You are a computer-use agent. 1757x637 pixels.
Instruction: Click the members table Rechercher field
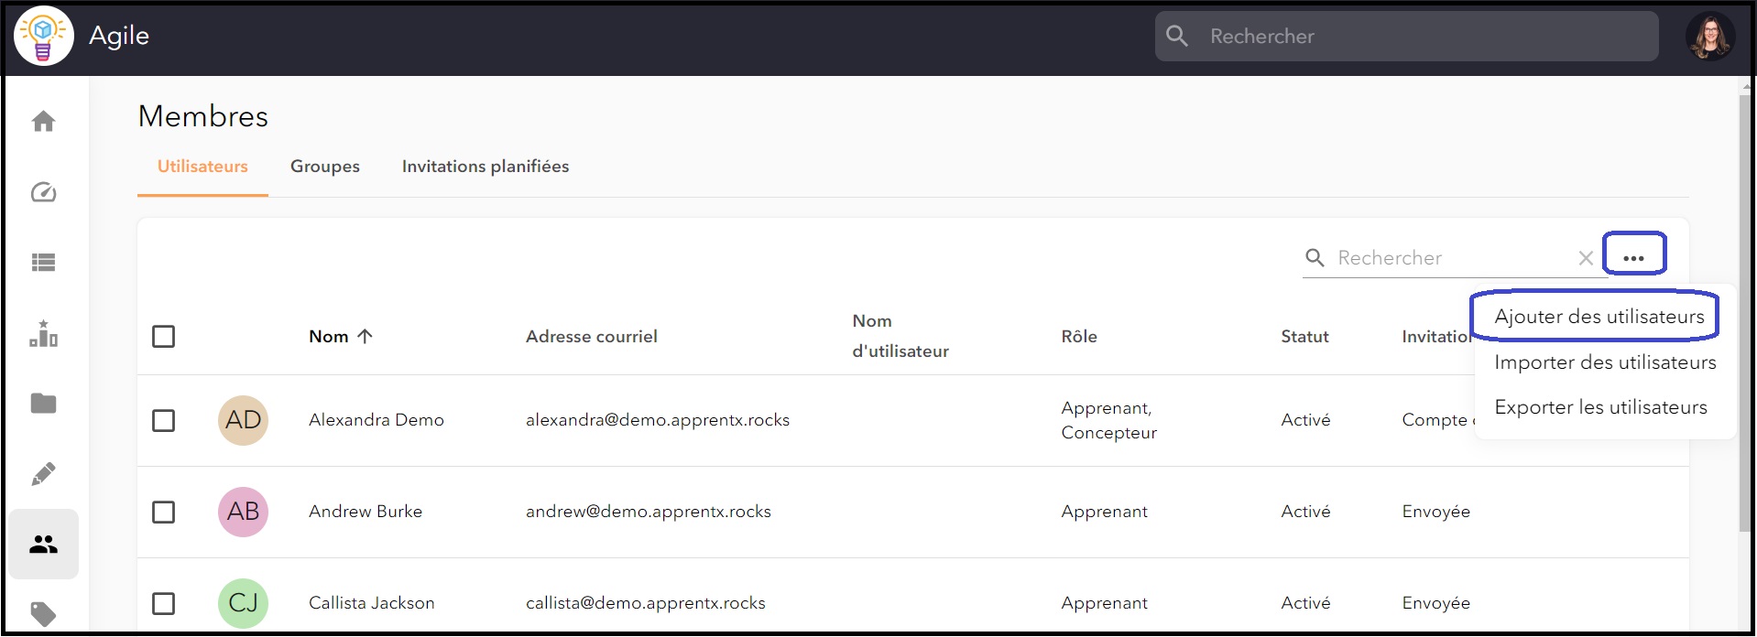(1452, 258)
